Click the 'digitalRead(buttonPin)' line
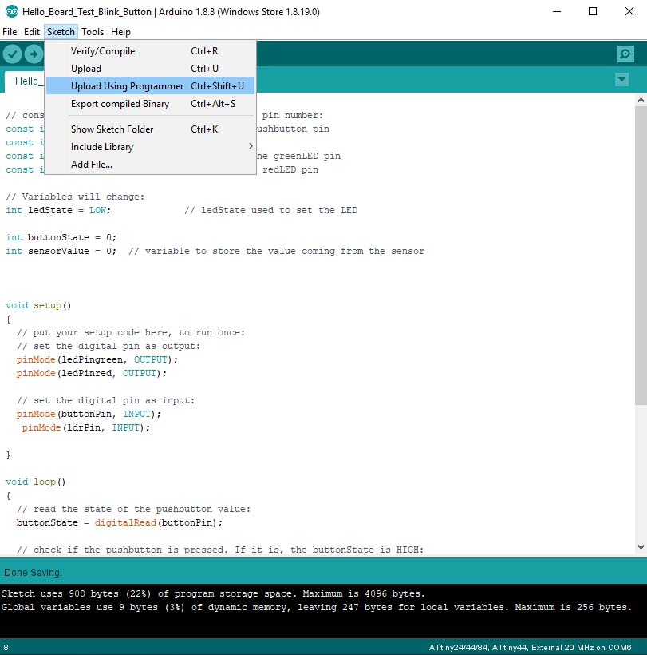This screenshot has width=647, height=655. [x=120, y=522]
